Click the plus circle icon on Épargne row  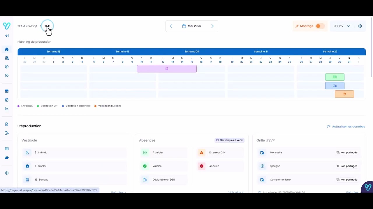pos(262,166)
